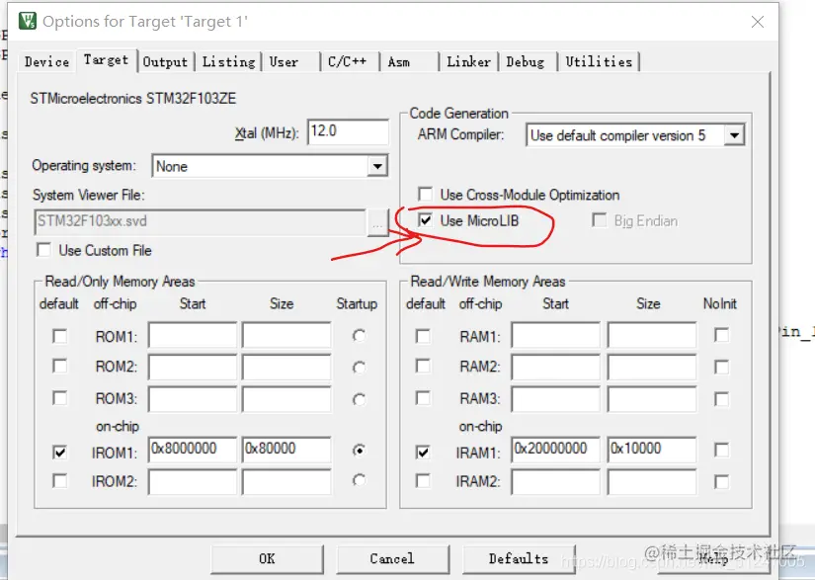Edit IRAM1 Start address 0x20000000
815x580 pixels.
[x=555, y=450]
